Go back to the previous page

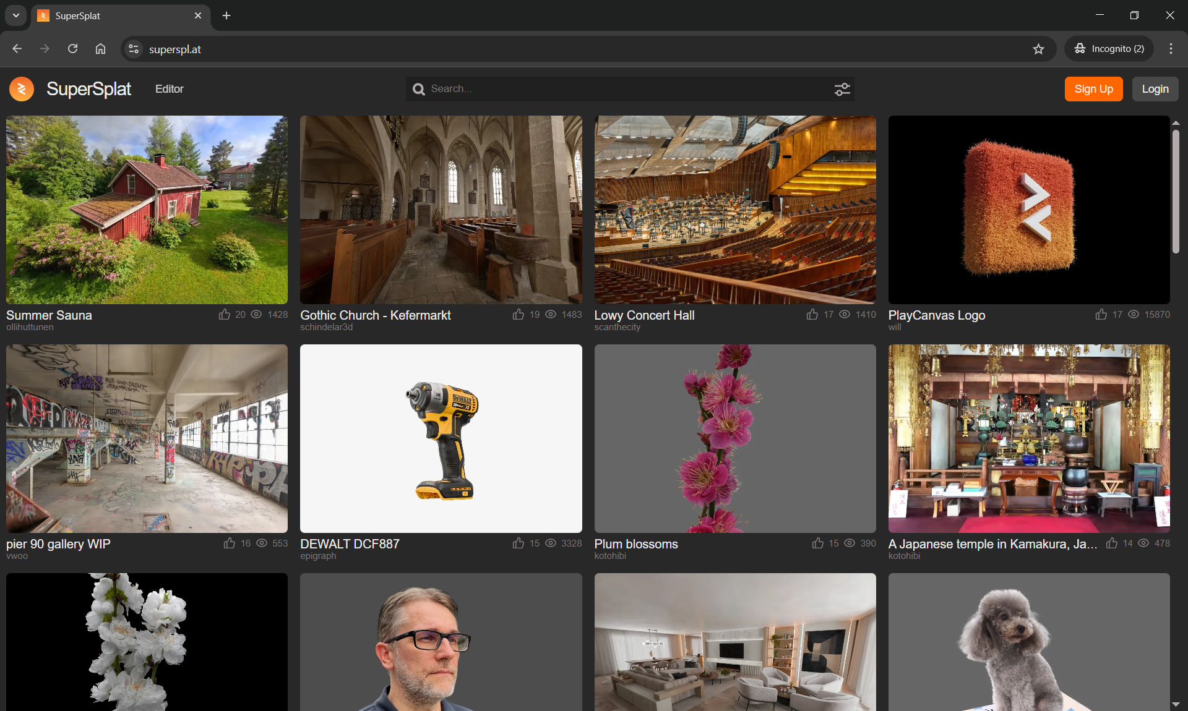pyautogui.click(x=17, y=49)
